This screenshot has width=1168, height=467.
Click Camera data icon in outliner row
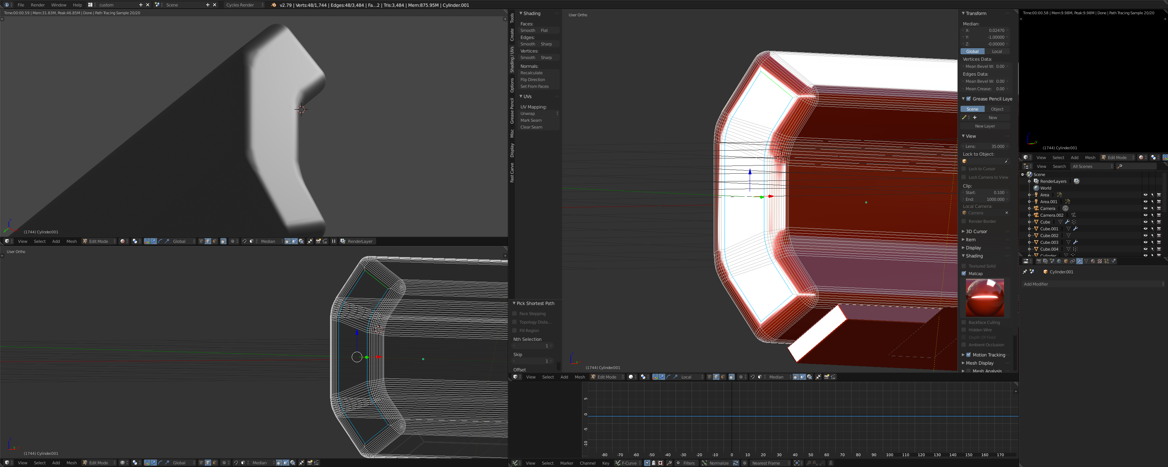click(x=1065, y=208)
